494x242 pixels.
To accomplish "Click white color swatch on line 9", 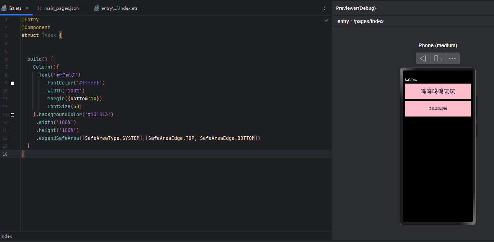I will (12, 83).
